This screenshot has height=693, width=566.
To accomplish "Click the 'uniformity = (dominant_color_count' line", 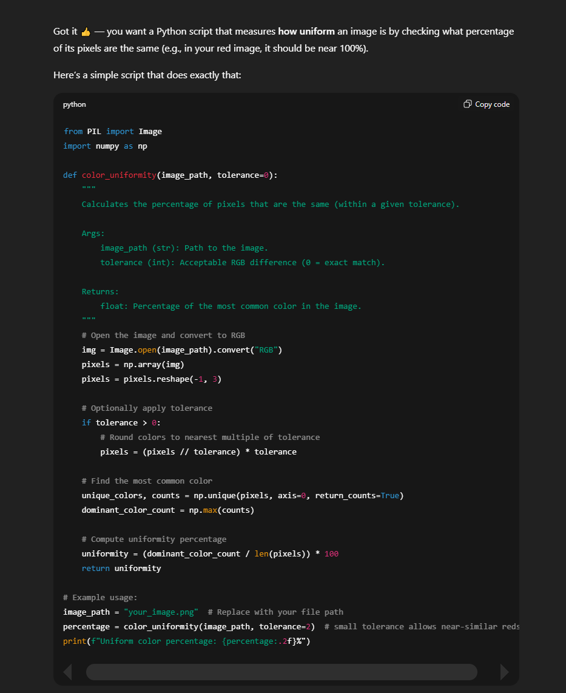I will pyautogui.click(x=210, y=555).
